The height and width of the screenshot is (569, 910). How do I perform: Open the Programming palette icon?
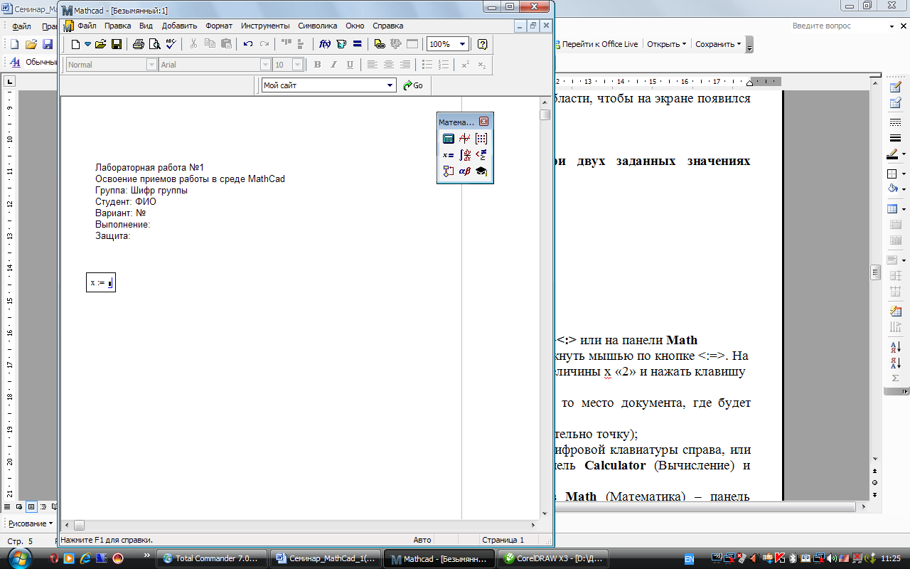[449, 171]
